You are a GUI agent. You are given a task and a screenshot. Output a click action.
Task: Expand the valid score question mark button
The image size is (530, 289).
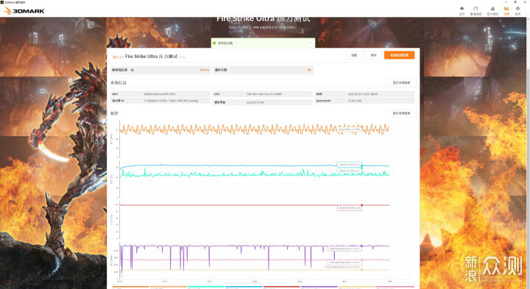310,43
